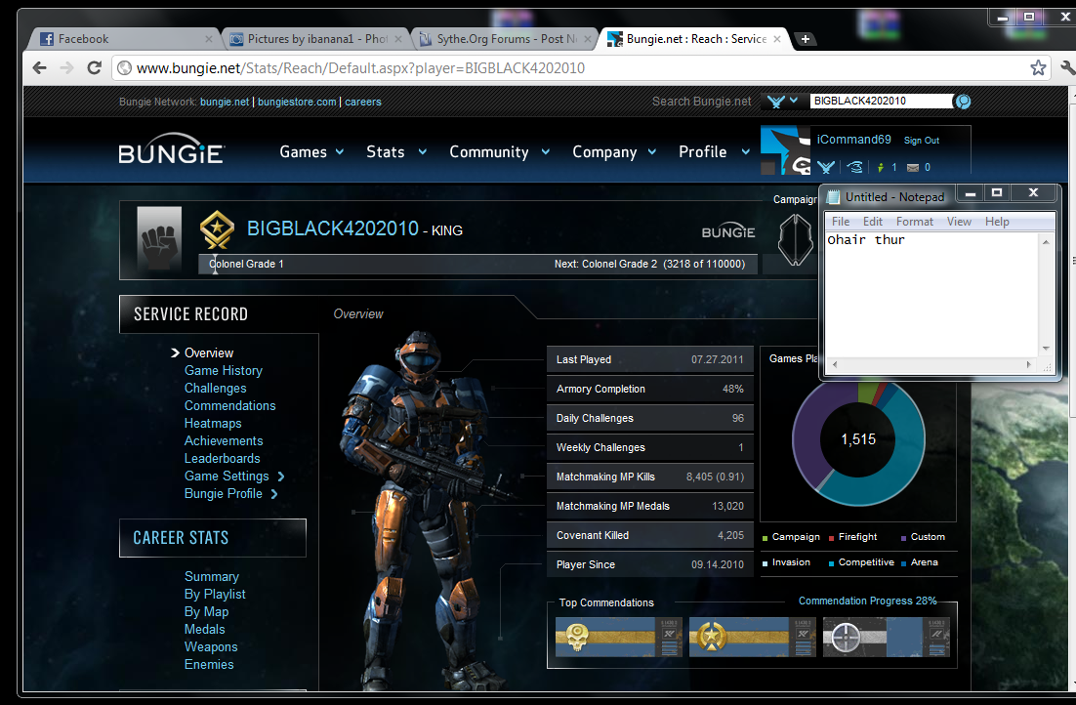Expand the Profile menu arrow
Viewport: 1076px width, 705px height.
point(745,151)
